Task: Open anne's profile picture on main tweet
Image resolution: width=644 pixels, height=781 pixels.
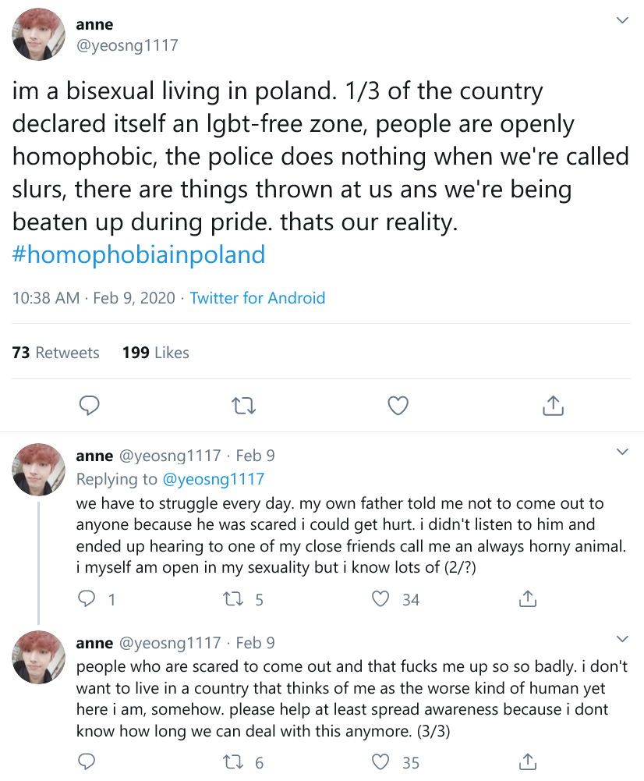Action: click(38, 35)
